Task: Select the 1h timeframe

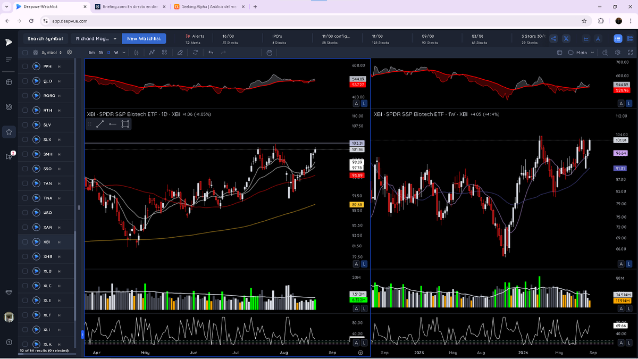Action: [100, 53]
